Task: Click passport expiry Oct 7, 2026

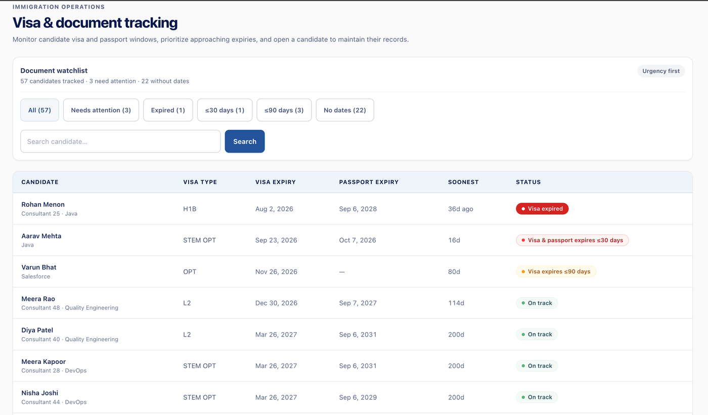Action: click(x=358, y=240)
